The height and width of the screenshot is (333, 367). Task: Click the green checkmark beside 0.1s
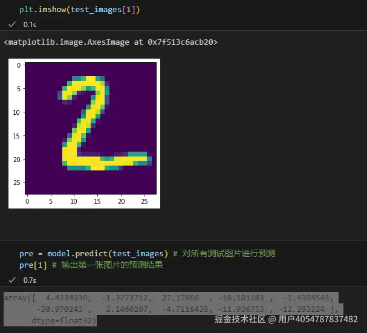(x=12, y=24)
